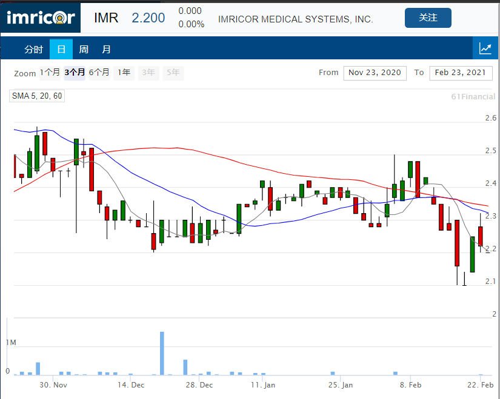Screen dimensions: 500x399
Task: Set zoom to 3个月
Action: (x=75, y=72)
